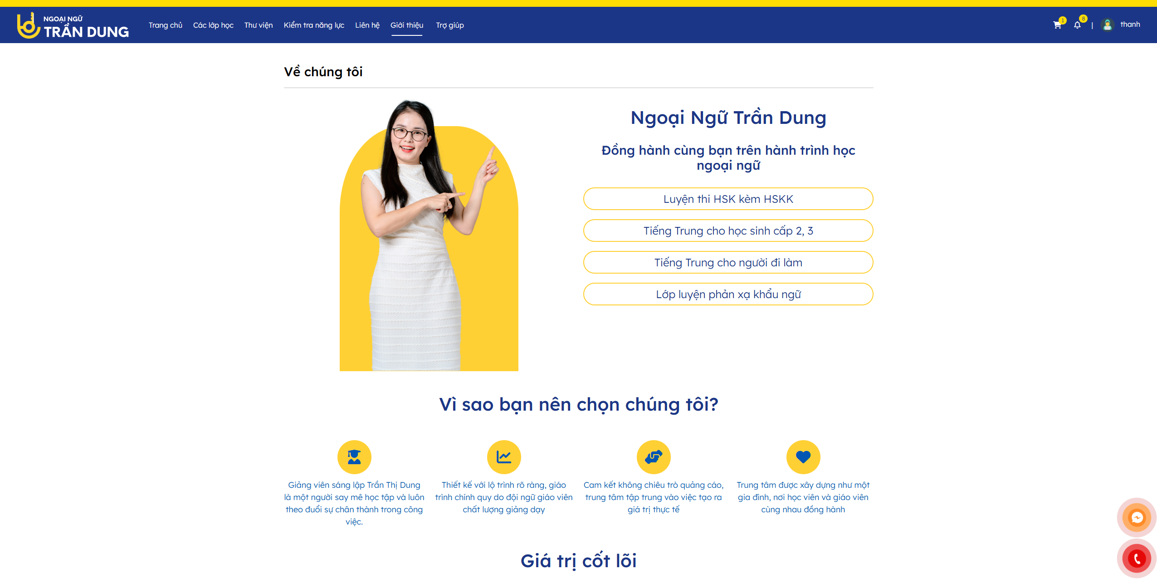
Task: Select Tiếng Trung cho người đi làm
Action: tap(728, 262)
